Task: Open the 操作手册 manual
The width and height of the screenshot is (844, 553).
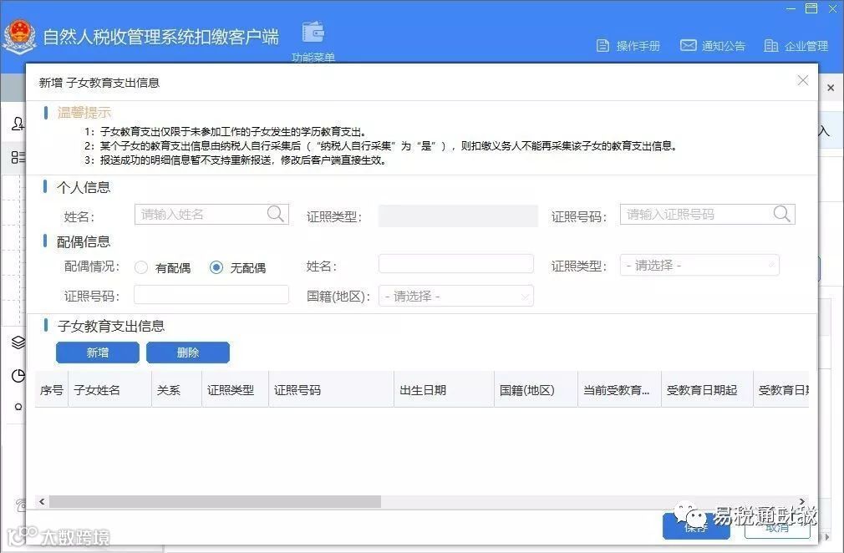Action: coord(628,46)
